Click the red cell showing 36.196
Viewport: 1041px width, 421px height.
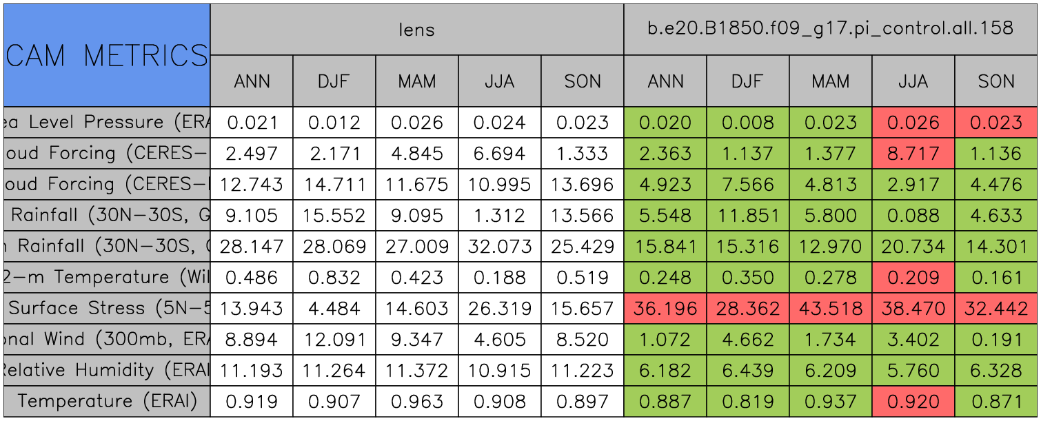coord(665,308)
